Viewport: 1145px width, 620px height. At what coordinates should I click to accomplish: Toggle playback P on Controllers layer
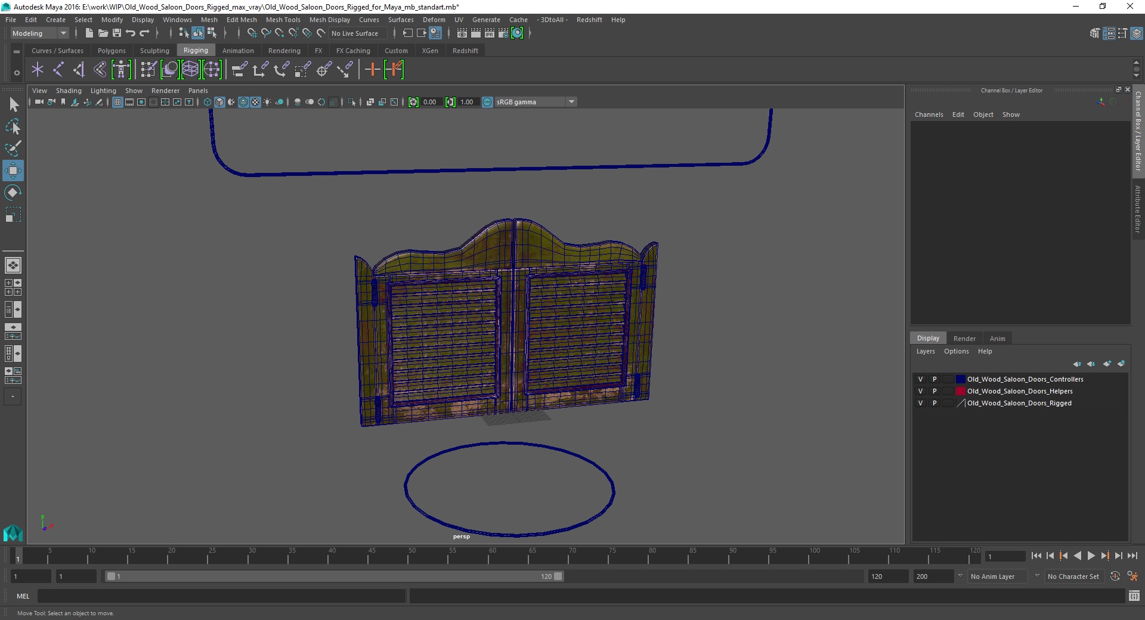coord(934,379)
